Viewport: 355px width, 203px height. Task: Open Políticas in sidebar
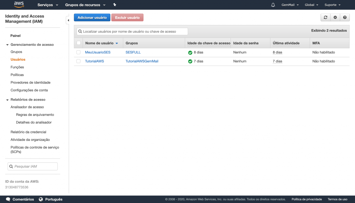click(x=17, y=75)
